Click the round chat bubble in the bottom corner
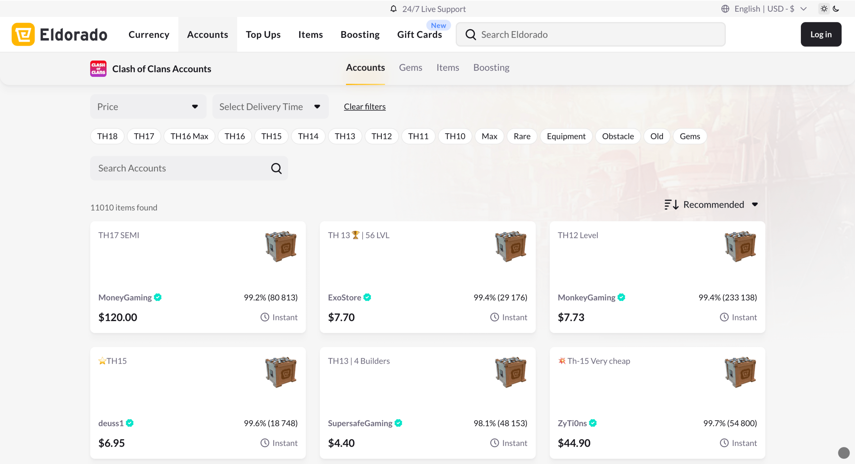 tap(844, 453)
